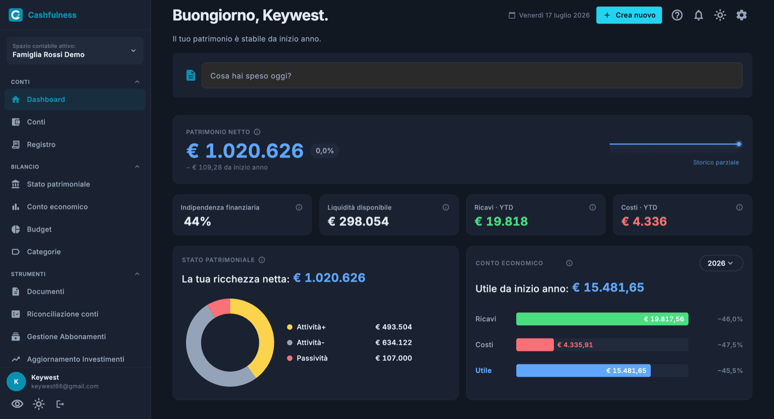Show info for Stato Patrimoniale panel
Viewport: 774px width, 419px height.
click(262, 260)
